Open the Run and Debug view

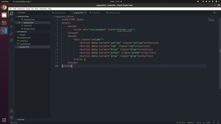[x=11, y=33]
